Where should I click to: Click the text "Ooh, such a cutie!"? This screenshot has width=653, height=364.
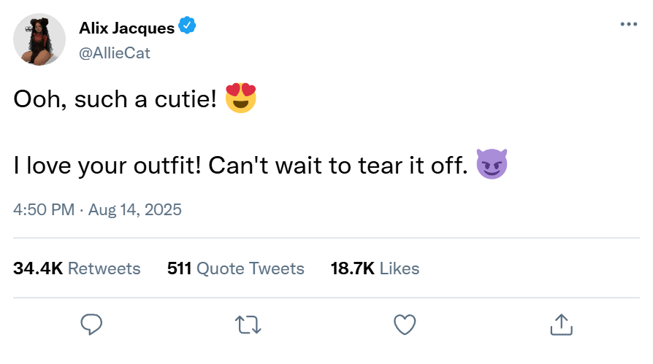[115, 101]
